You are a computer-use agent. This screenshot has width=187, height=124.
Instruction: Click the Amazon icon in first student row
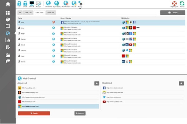[131, 22]
